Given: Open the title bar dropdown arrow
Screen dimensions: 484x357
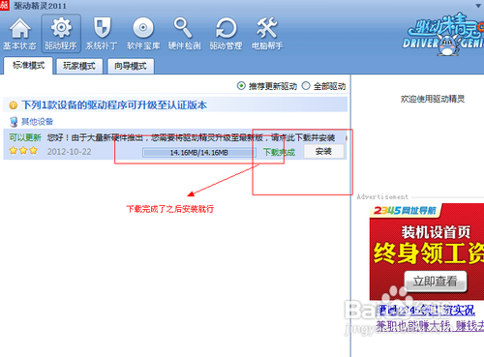Looking at the screenshot, I should (478, 6).
